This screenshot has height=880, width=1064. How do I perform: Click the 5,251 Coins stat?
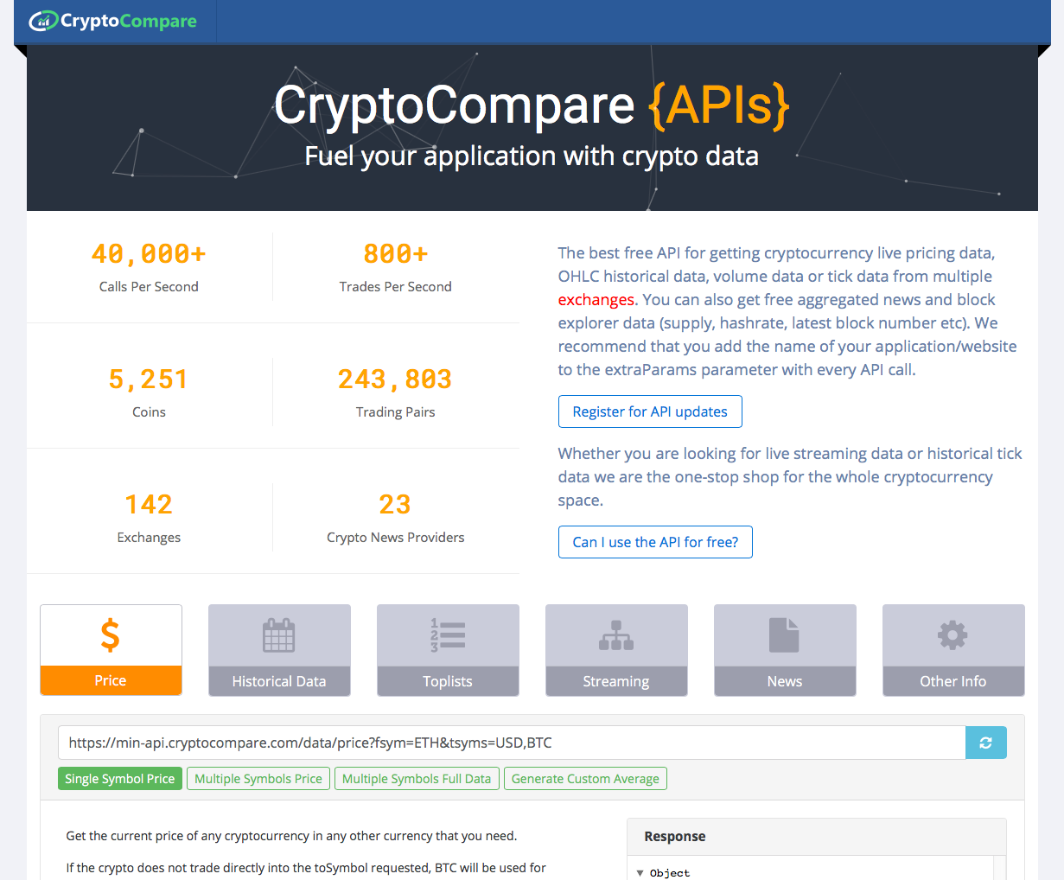coord(149,392)
